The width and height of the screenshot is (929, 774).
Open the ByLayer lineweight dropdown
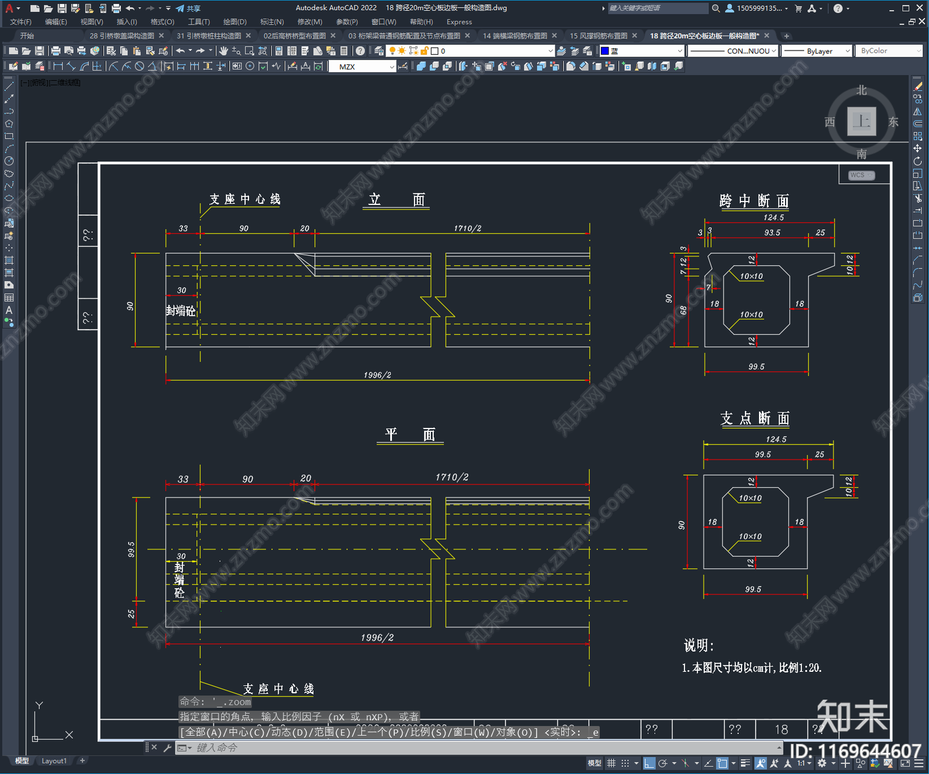(x=816, y=51)
